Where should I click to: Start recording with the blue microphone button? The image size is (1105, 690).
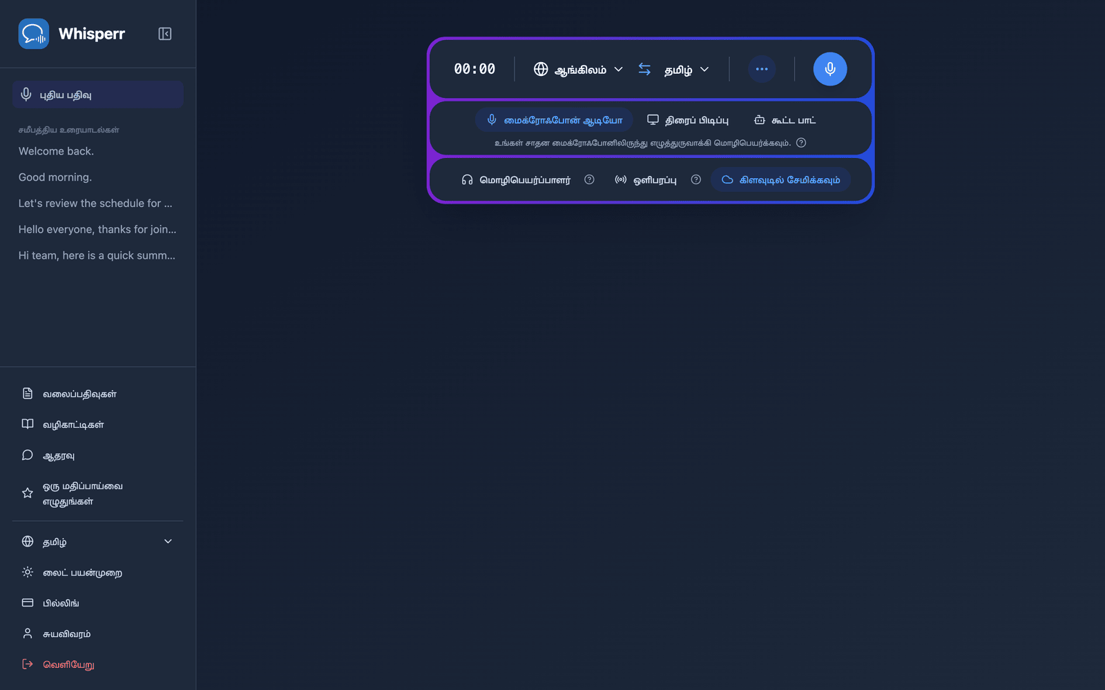click(x=829, y=69)
